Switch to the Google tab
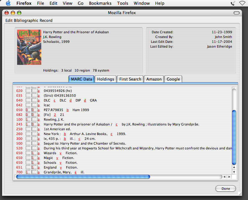Screen dimensions: 248x200 point(173,79)
